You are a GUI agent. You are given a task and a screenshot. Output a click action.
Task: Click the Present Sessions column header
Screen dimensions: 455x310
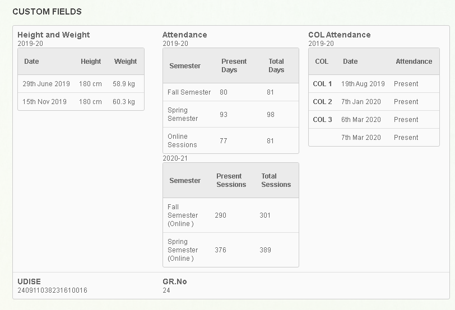(x=231, y=180)
